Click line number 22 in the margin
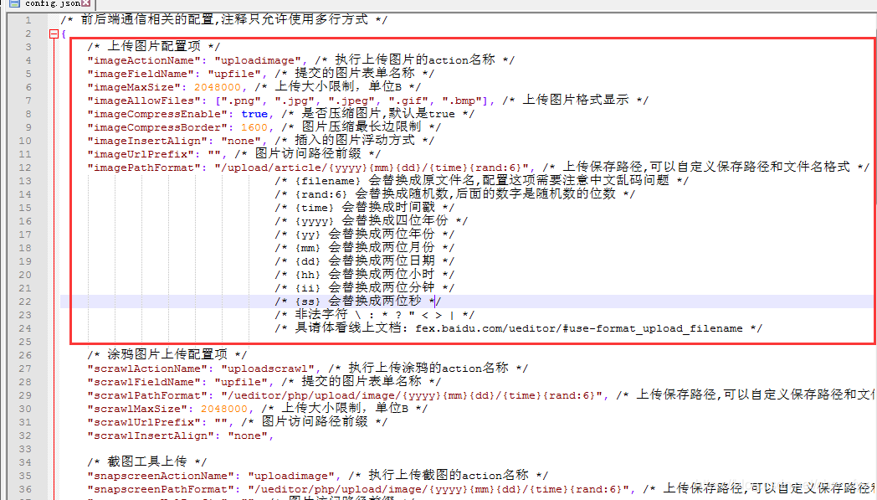Screen dimensions: 877x500 25,302
